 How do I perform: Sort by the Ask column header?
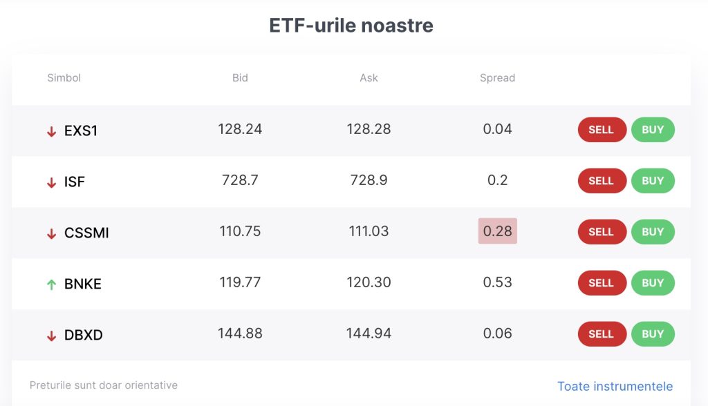coord(369,78)
